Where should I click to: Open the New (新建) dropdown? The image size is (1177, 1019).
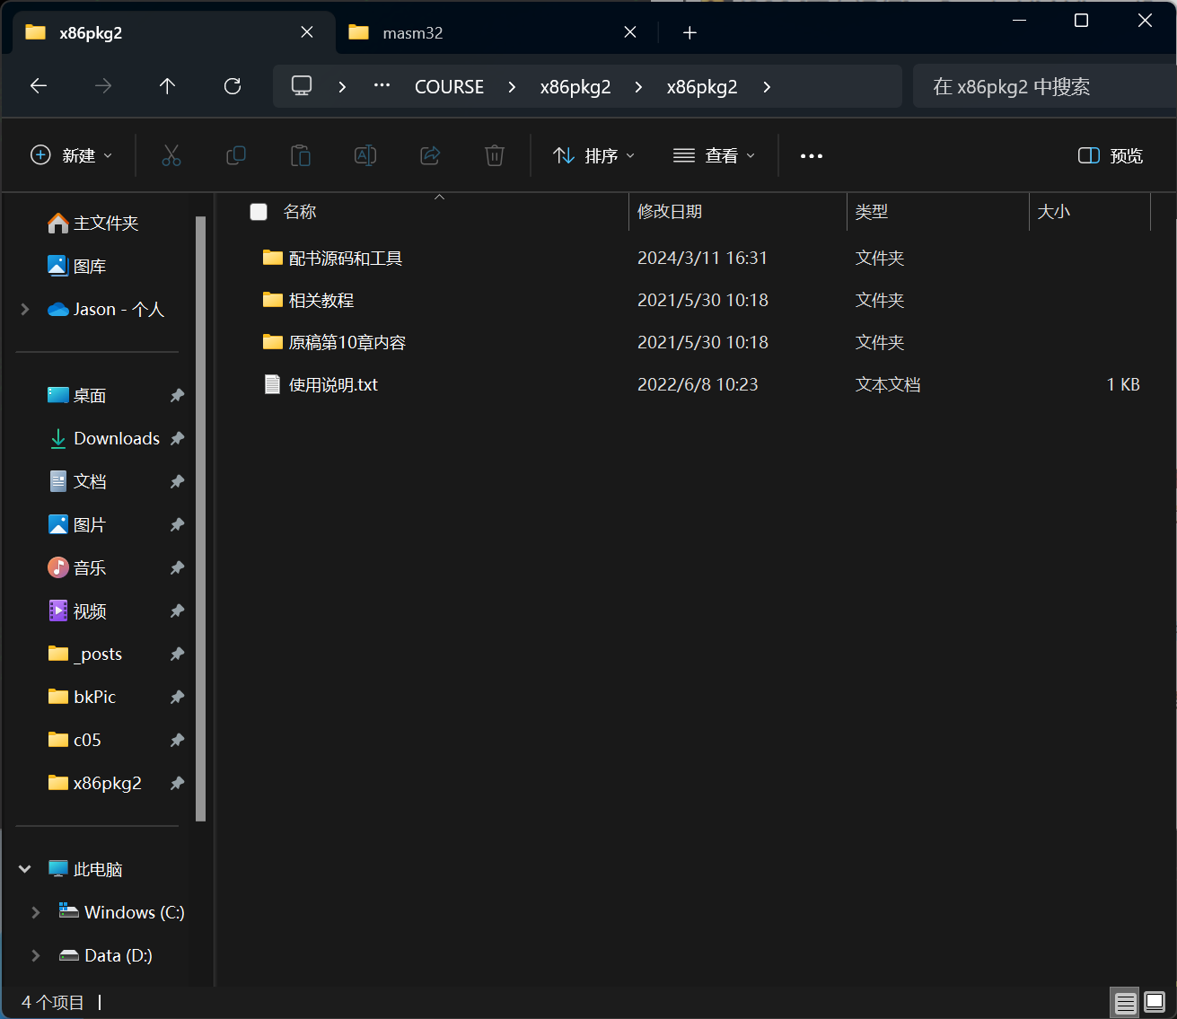click(x=72, y=155)
